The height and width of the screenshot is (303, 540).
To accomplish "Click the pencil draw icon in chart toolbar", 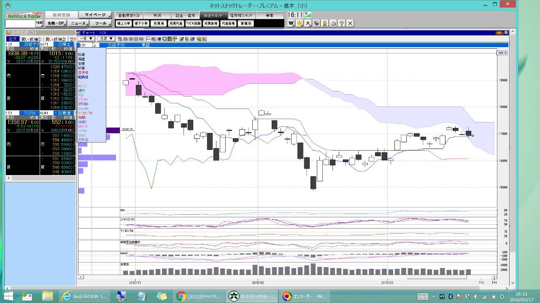I will click(x=181, y=39).
